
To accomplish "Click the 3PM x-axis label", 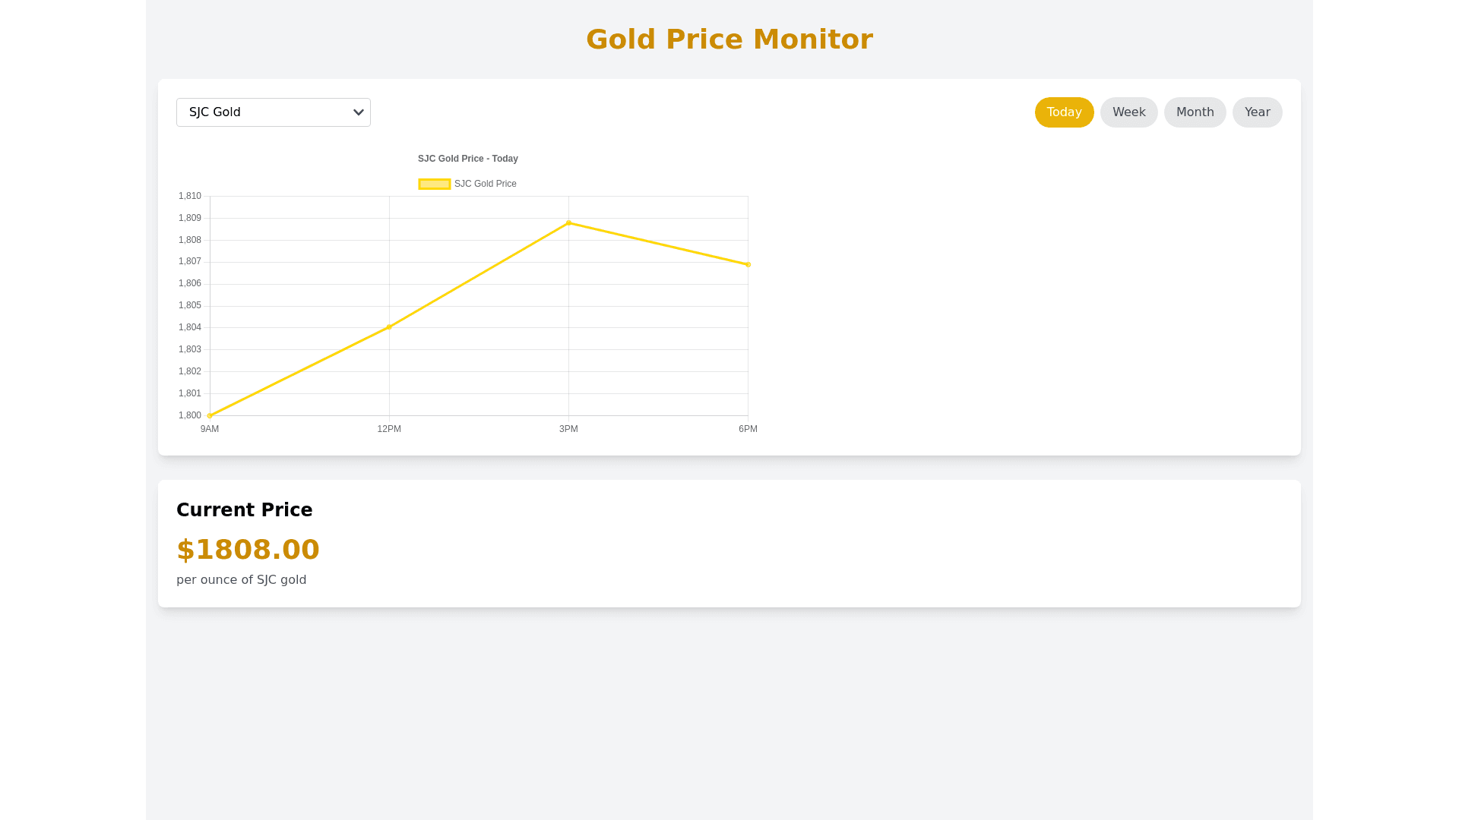I will tap(568, 429).
